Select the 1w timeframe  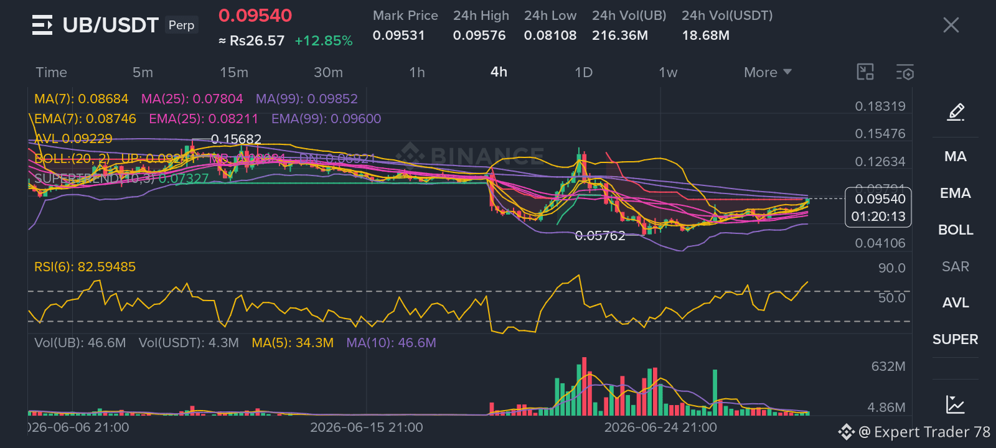[x=668, y=72]
